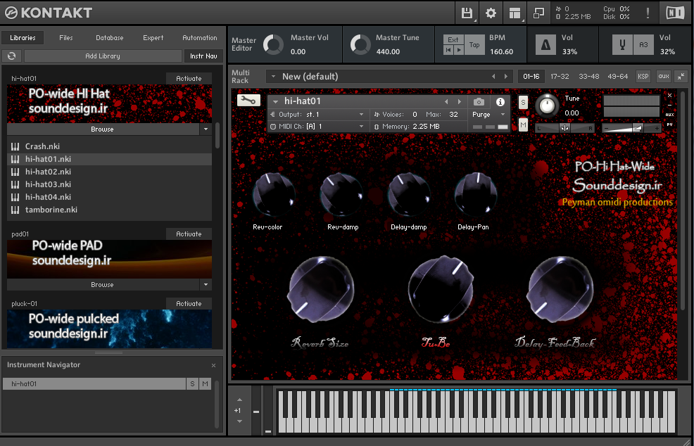This screenshot has height=446, width=694.
Task: Open the Files save menu (floppy disk icon)
Action: click(467, 13)
